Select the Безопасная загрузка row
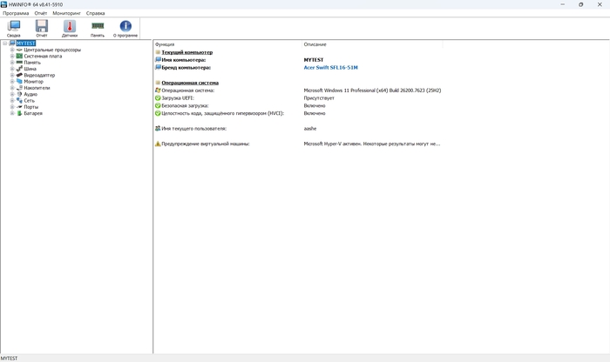Viewport: 610px width, 362px height. point(187,105)
